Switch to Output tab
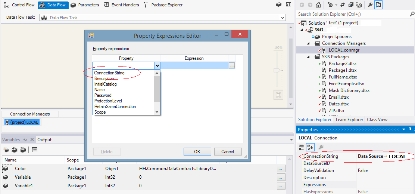 tap(44, 140)
